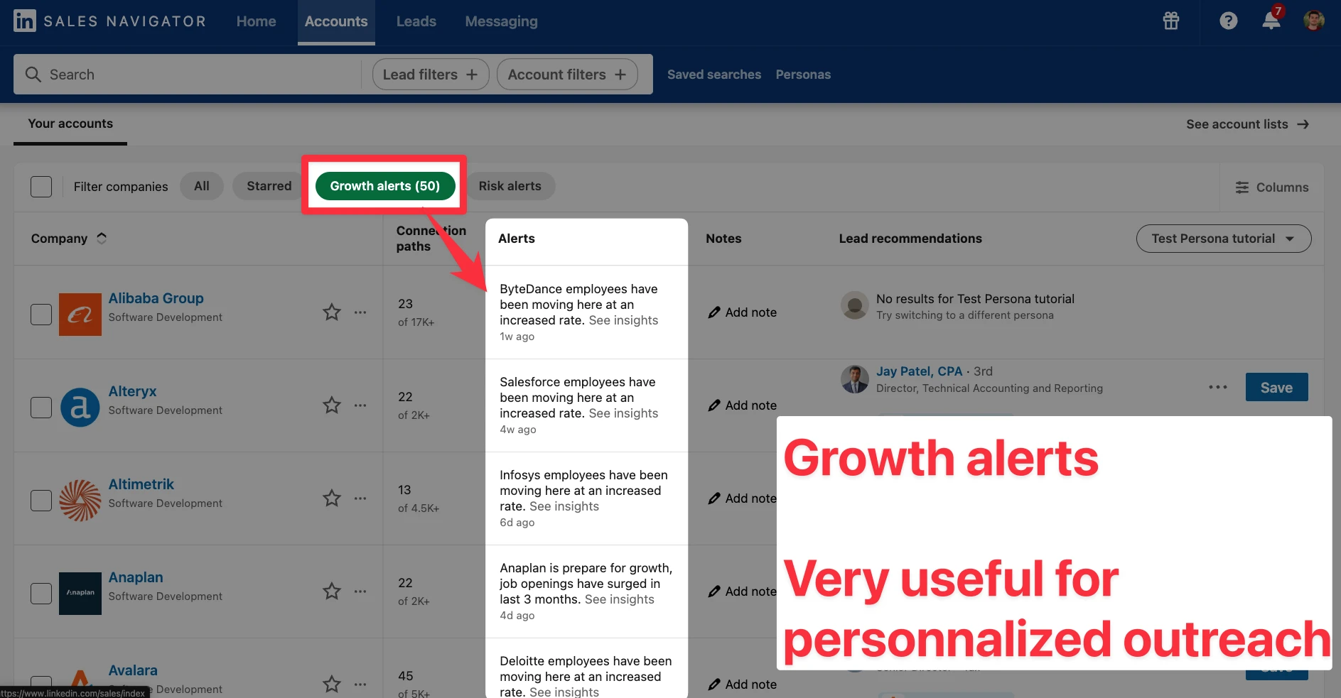Open more options for Avalara row
The width and height of the screenshot is (1341, 698).
pos(360,685)
